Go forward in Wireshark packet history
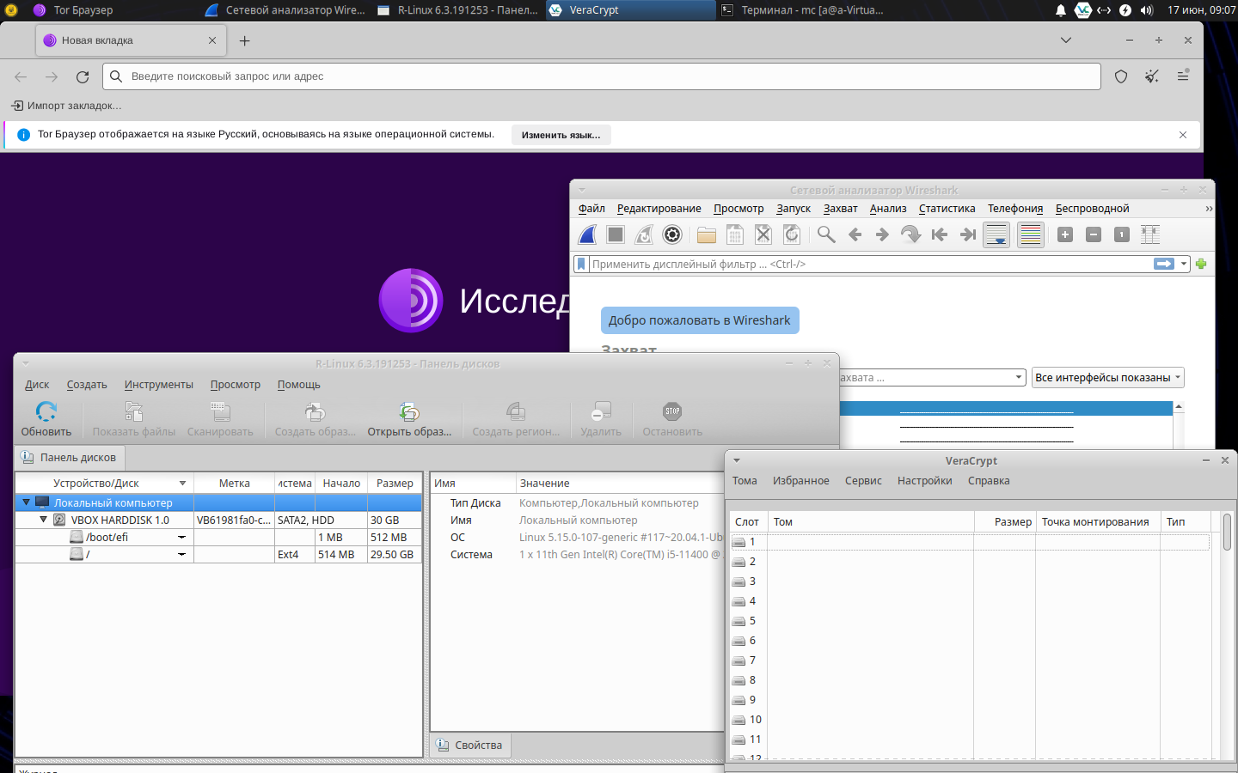The image size is (1238, 773). pyautogui.click(x=882, y=234)
